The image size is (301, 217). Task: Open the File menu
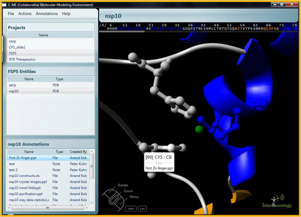pyautogui.click(x=11, y=14)
